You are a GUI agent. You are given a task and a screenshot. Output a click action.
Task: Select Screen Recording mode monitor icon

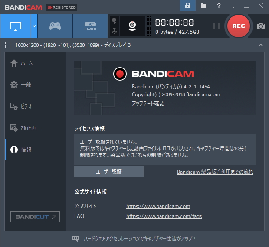pos(16,26)
